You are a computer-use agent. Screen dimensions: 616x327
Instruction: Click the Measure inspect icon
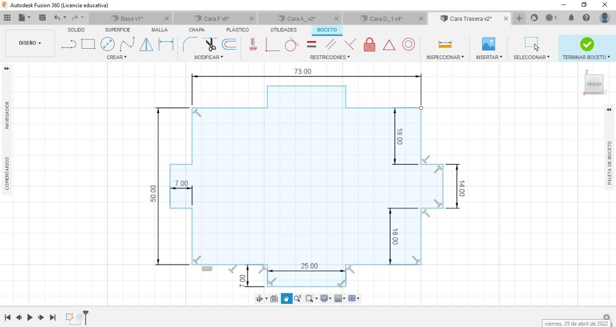[445, 44]
